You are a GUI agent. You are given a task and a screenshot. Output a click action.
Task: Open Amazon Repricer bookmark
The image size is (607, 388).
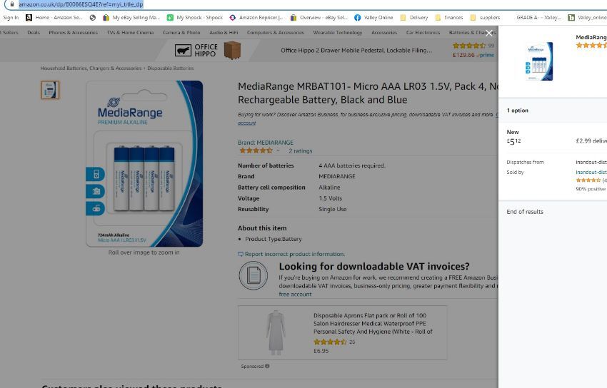coord(256,17)
